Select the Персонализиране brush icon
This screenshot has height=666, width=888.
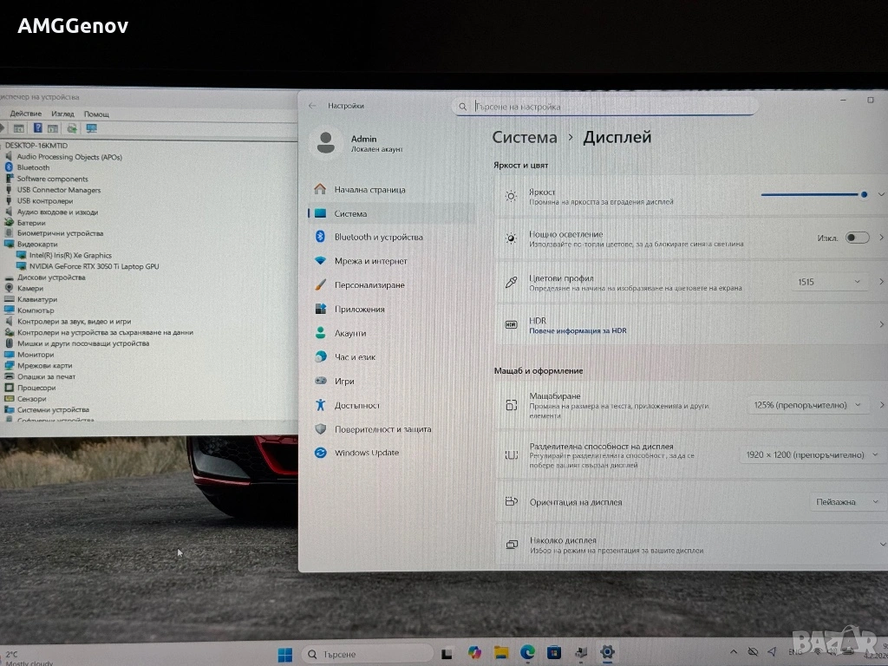click(x=320, y=285)
